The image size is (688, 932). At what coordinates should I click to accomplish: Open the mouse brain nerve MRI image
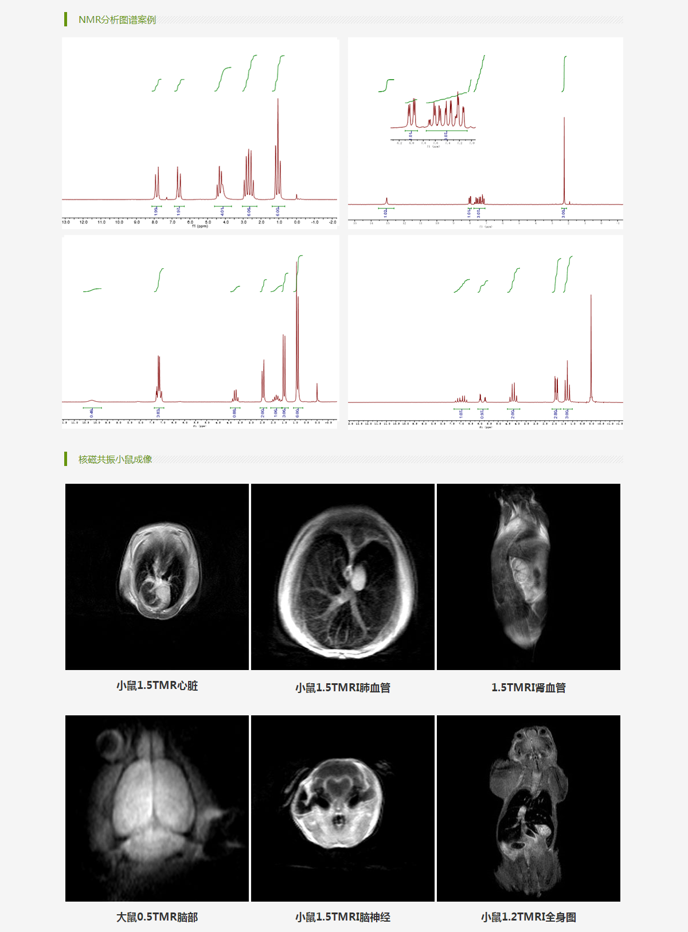[x=343, y=808]
